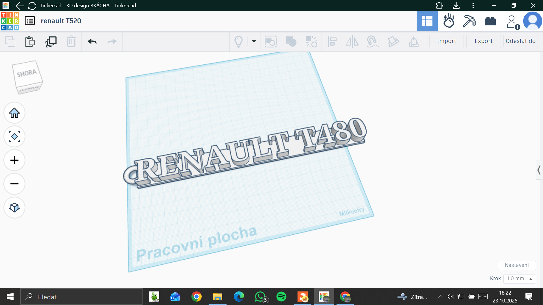Image resolution: width=543 pixels, height=305 pixels.
Task: Open the Sim Lab tool
Action: coord(448,21)
